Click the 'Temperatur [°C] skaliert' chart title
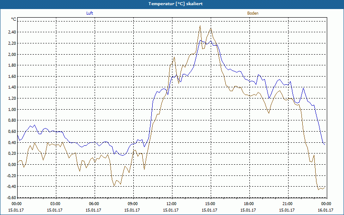 [x=175, y=4]
